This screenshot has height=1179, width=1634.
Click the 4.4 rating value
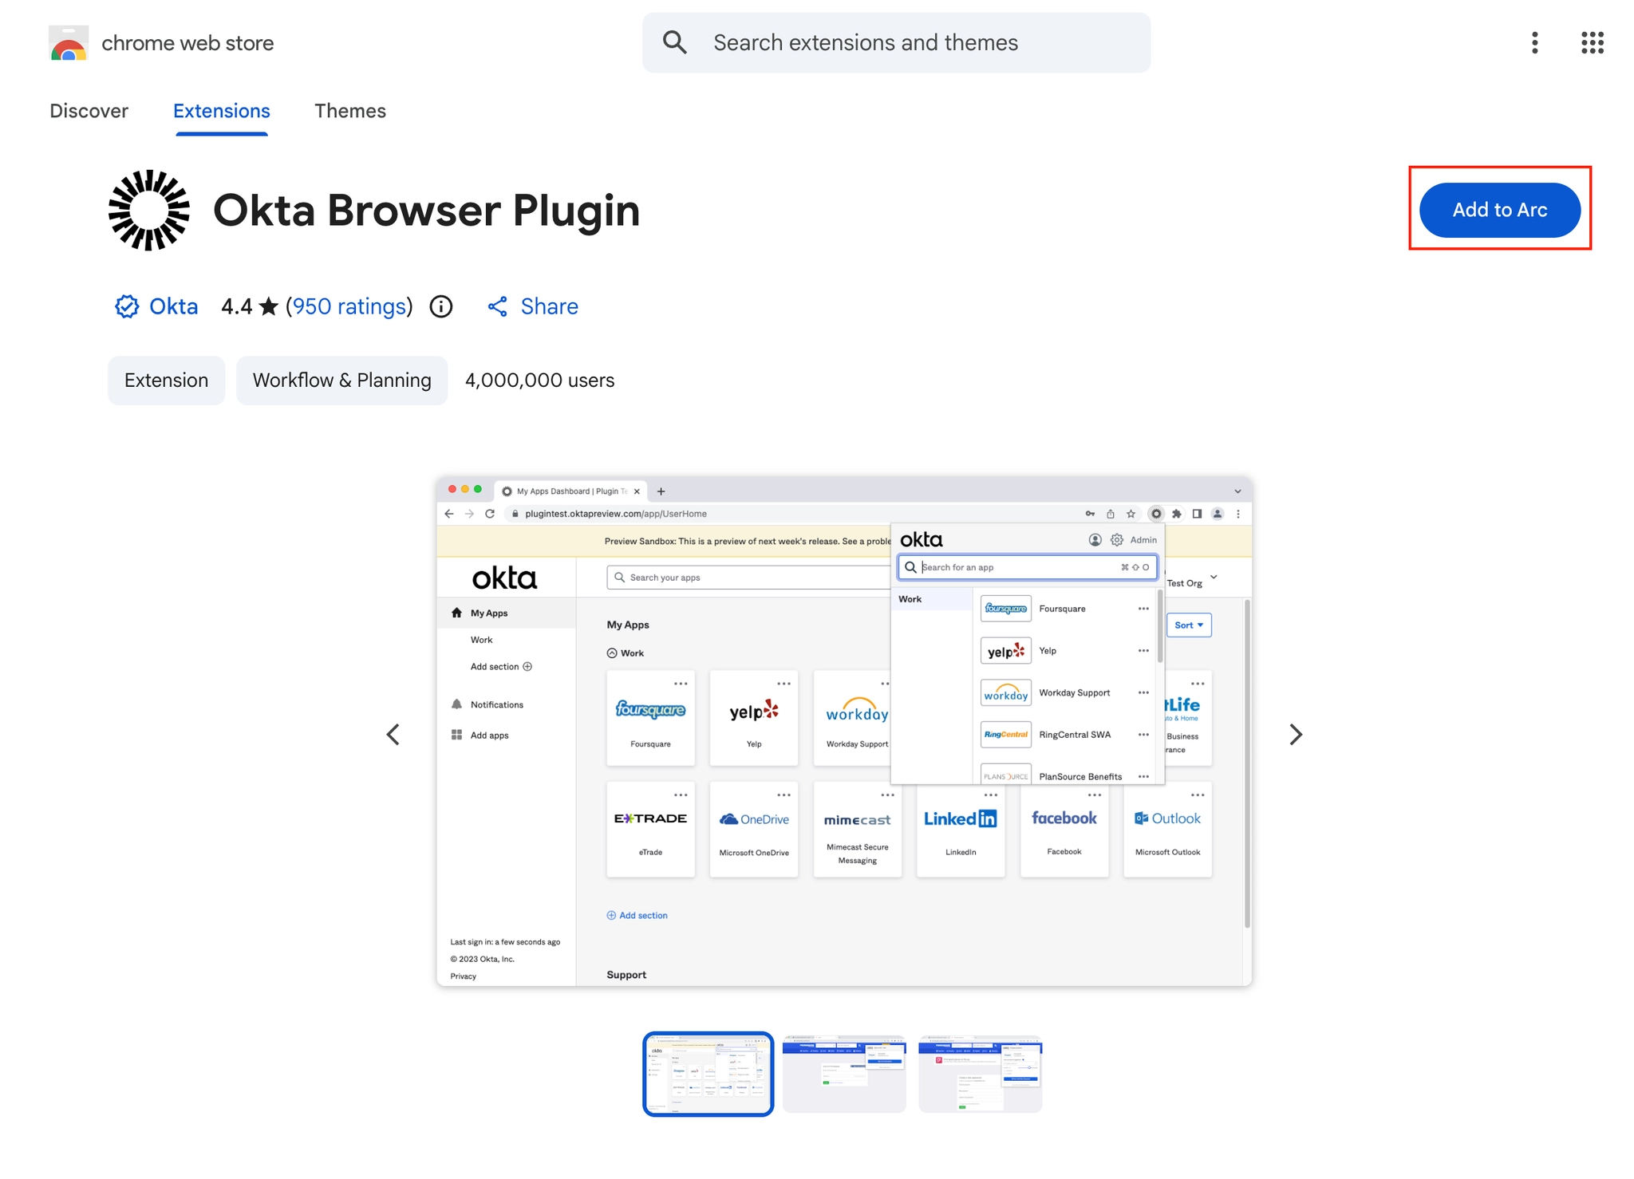[x=236, y=306]
